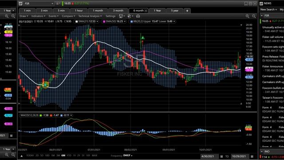Switch to the 1 month tab
Viewport: 284px width, 160px height.
(x=98, y=11)
